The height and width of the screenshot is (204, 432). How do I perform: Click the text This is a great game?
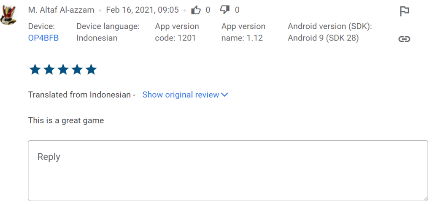click(66, 120)
